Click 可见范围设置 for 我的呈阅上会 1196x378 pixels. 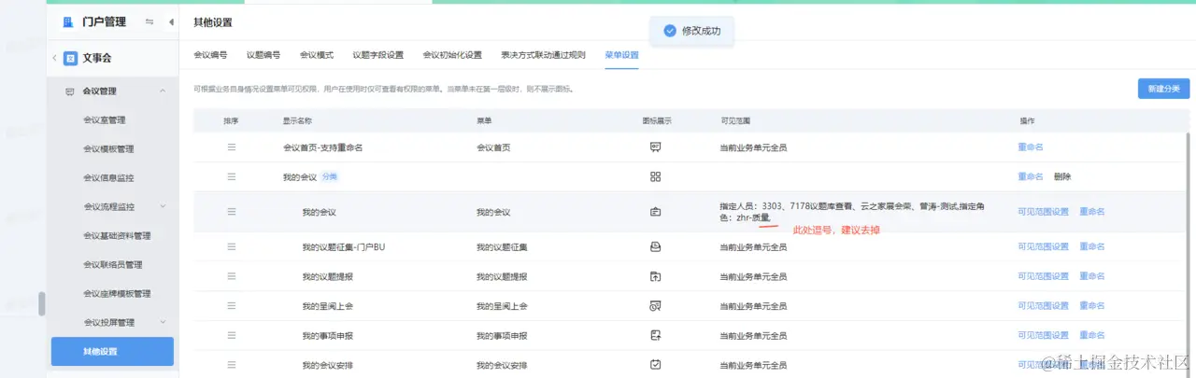[x=1043, y=306]
